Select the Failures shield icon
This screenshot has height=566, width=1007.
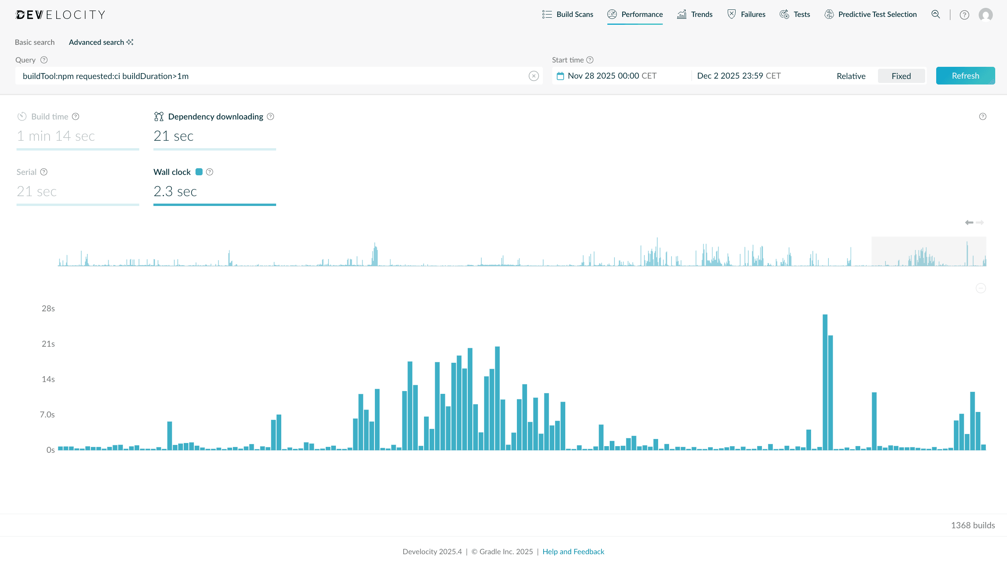[x=731, y=14]
